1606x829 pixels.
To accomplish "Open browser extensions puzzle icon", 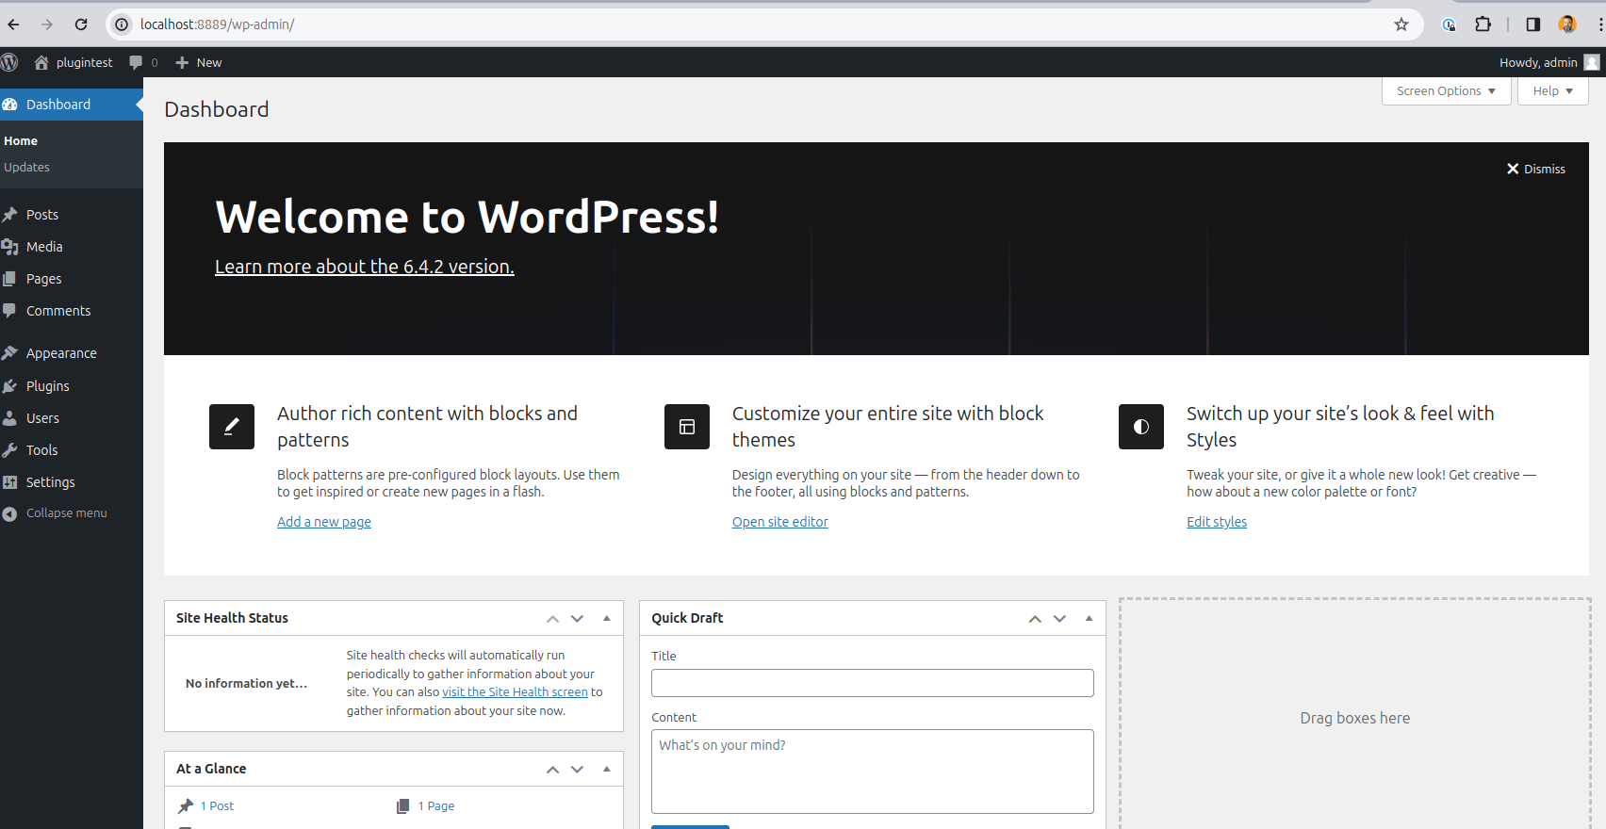I will point(1483,24).
